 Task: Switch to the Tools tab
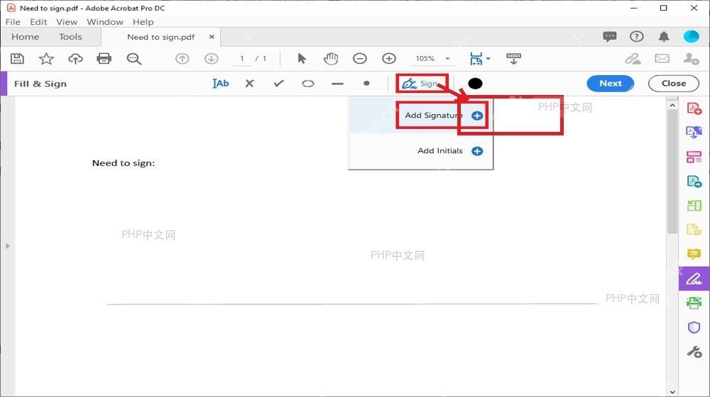[x=70, y=37]
